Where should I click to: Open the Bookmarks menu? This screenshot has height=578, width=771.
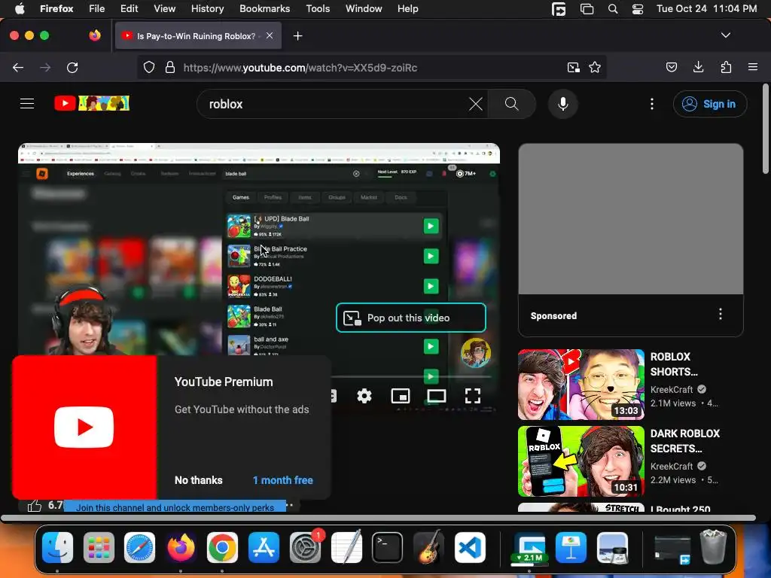point(264,8)
